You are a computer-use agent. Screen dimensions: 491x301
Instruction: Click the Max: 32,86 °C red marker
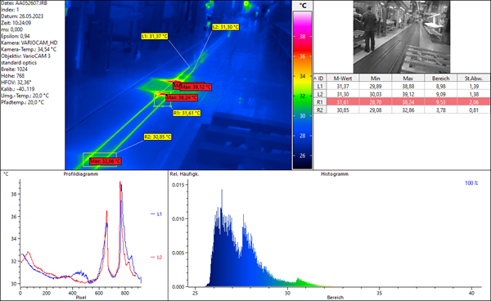click(105, 161)
